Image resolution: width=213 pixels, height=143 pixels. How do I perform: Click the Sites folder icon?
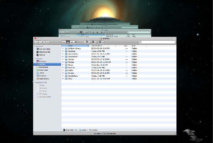(66, 78)
